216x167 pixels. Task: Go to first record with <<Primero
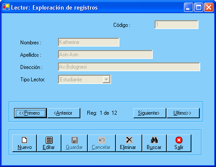[30, 113]
